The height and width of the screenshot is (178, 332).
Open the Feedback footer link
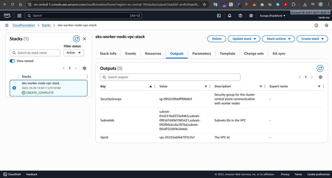[x=32, y=174]
